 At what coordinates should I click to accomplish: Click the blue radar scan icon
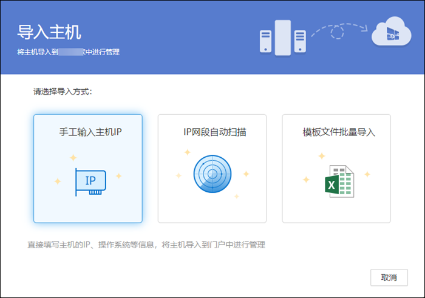coord(212,175)
